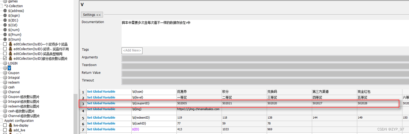
Task: Click the games keyword gear icon
Action: tap(5, 1)
